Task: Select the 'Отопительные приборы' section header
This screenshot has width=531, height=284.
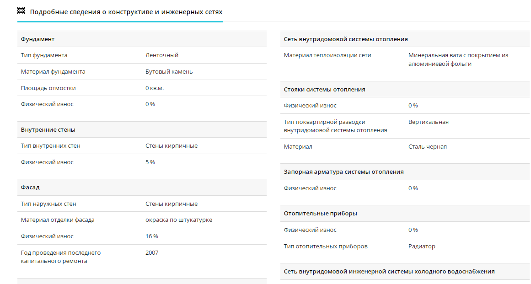Action: click(x=321, y=213)
